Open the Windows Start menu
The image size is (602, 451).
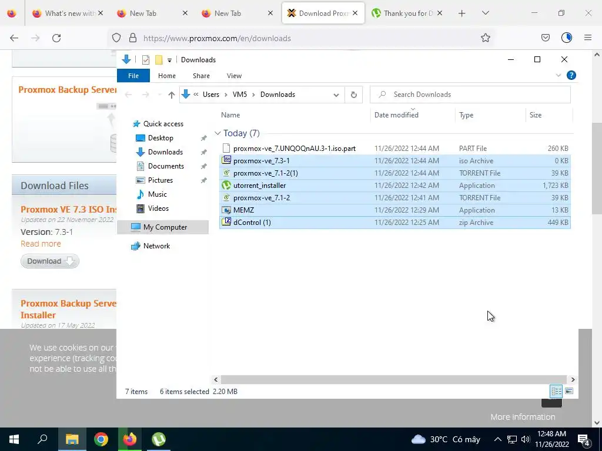14,439
